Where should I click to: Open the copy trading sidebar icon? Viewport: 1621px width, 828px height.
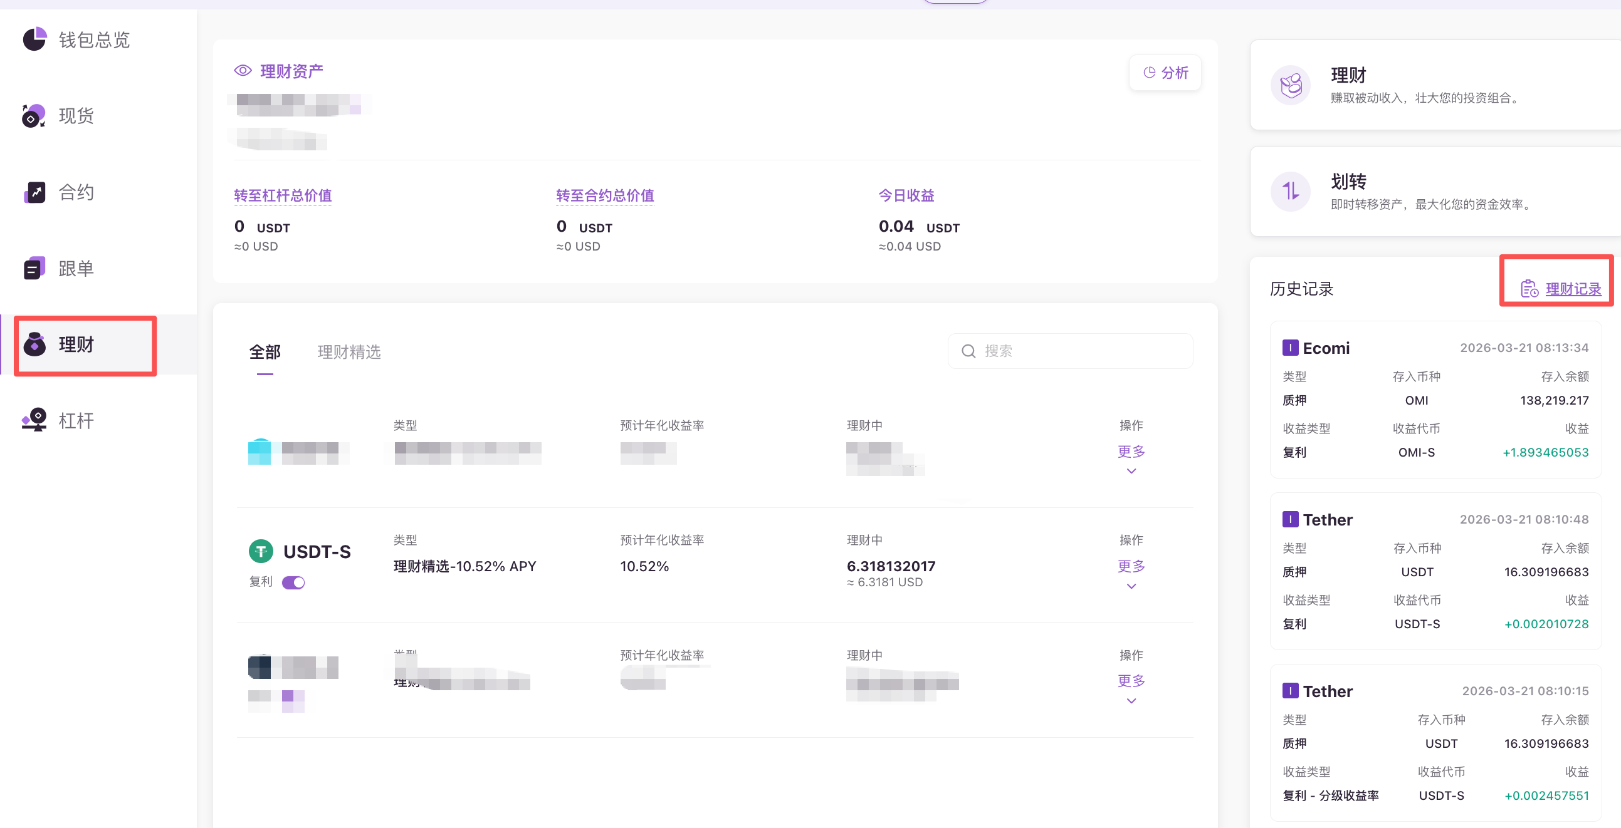click(34, 269)
